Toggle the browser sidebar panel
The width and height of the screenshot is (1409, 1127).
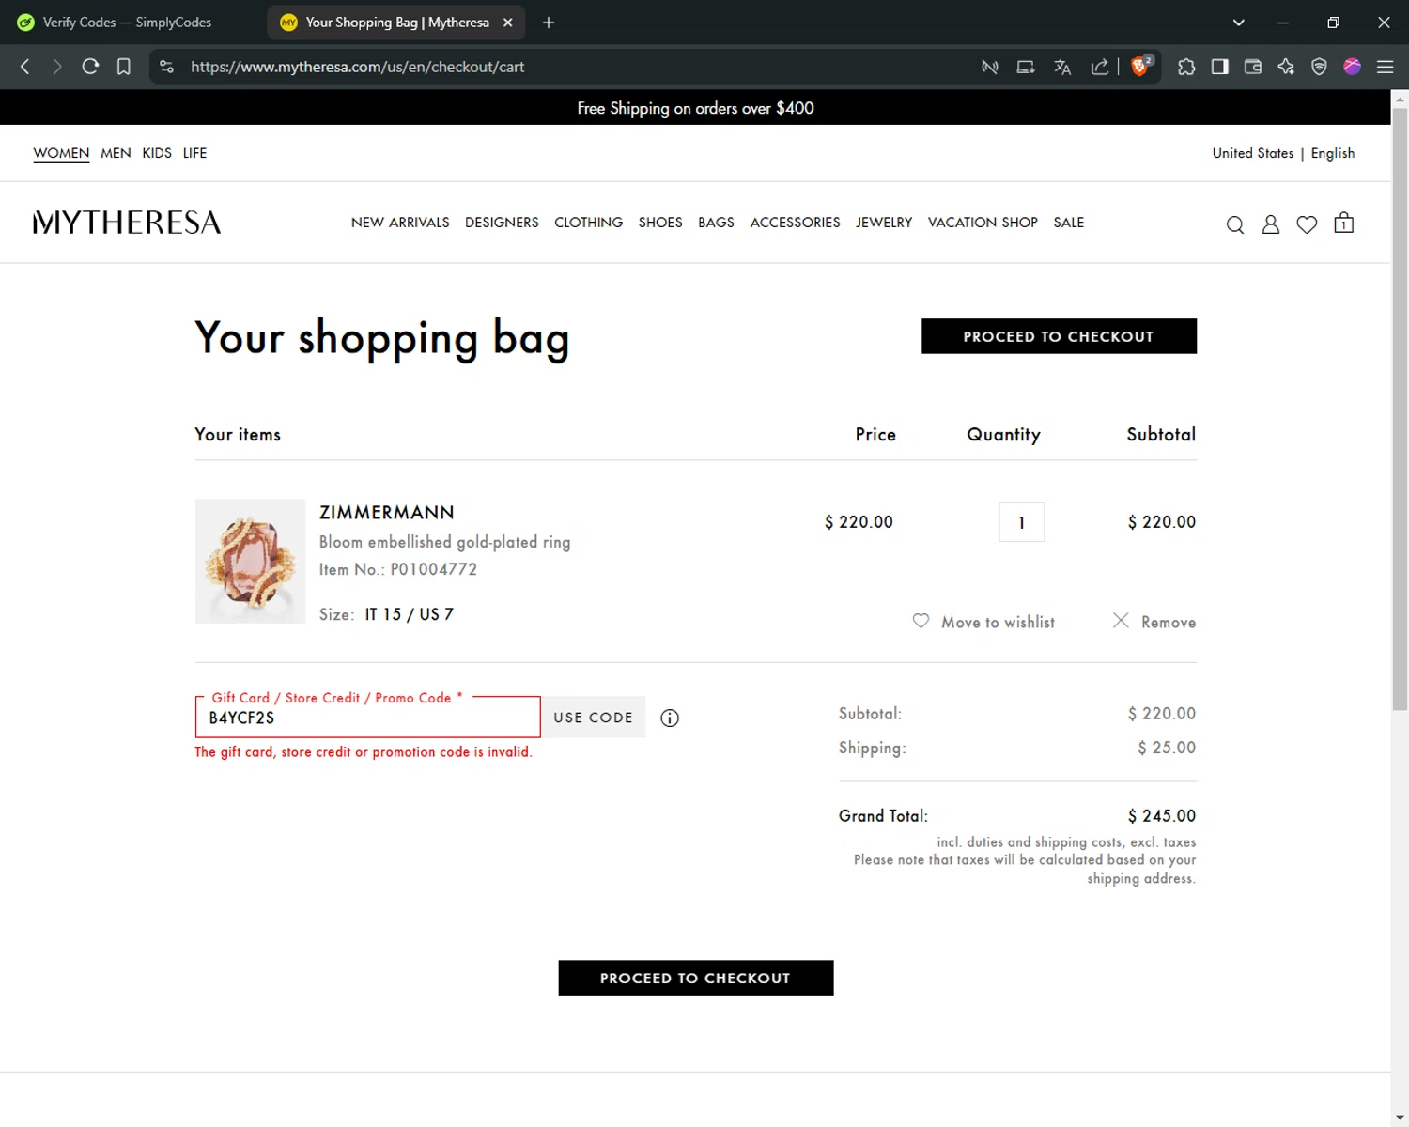(x=1219, y=67)
